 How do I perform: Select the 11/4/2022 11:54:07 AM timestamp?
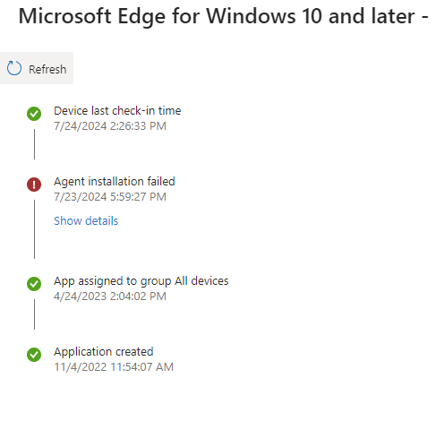click(x=114, y=367)
